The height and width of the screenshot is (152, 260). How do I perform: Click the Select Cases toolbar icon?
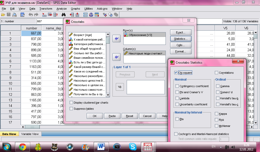pyautogui.click(x=97, y=15)
